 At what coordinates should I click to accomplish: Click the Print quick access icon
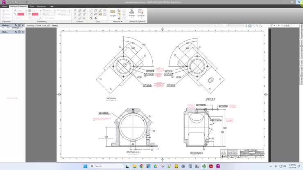click(x=16, y=2)
